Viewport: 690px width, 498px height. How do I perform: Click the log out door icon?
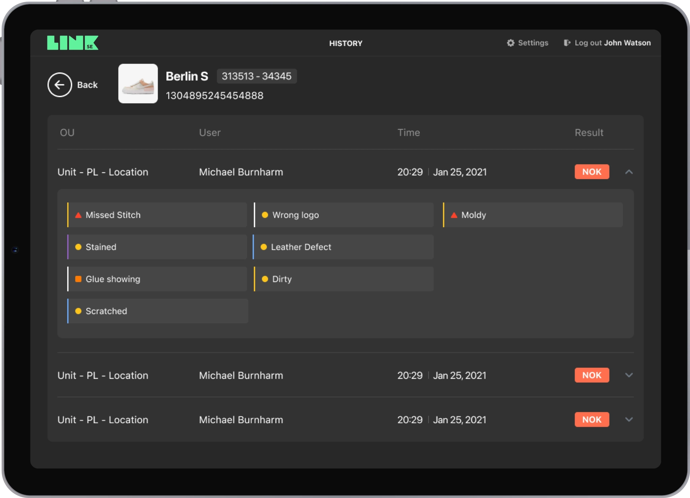coord(567,43)
